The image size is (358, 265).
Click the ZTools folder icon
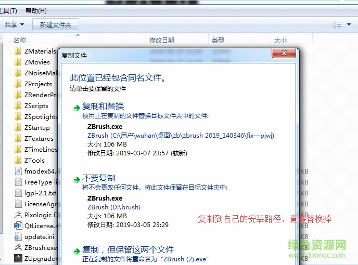point(18,161)
